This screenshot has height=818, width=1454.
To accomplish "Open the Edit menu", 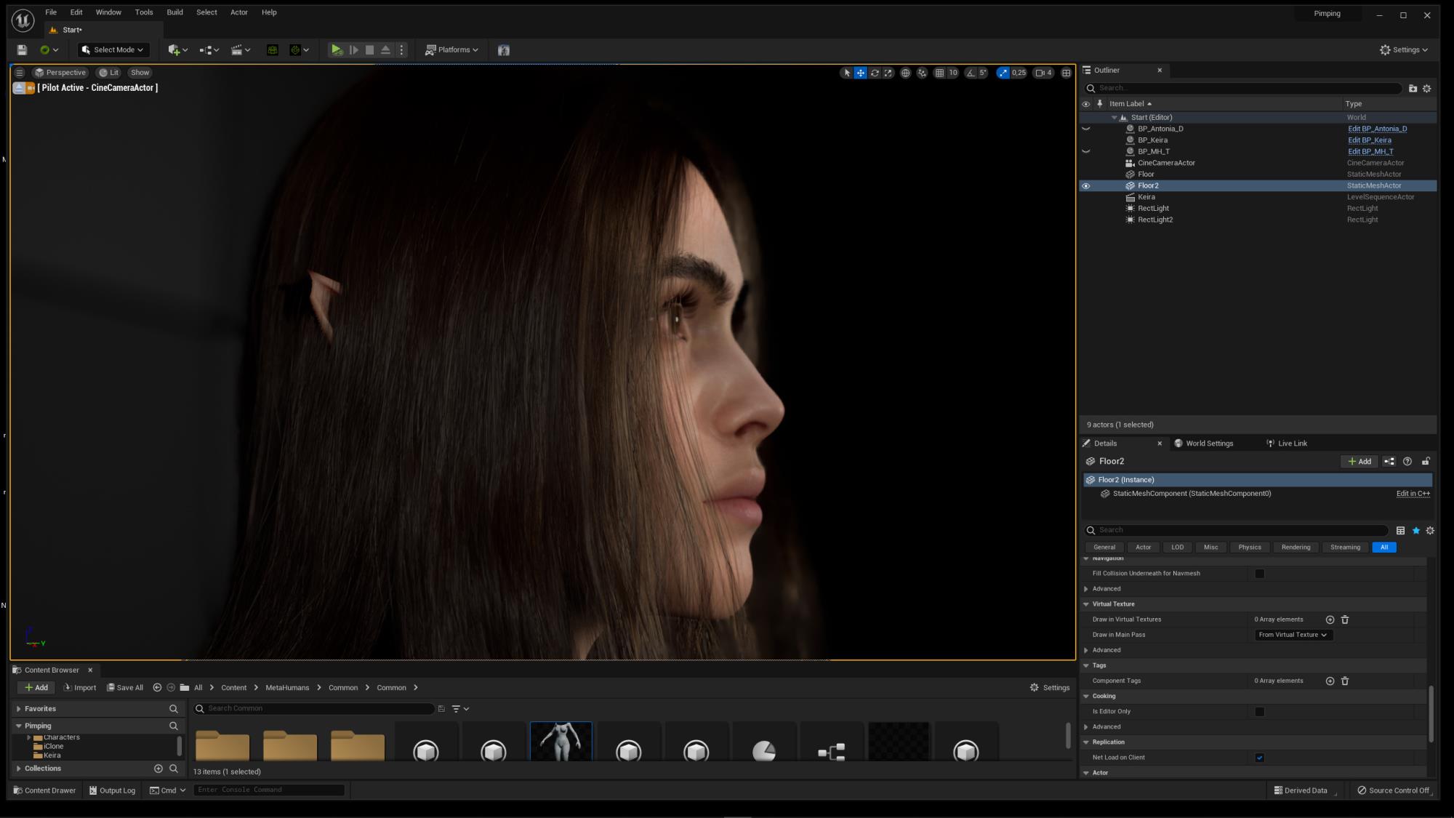I will pos(76,12).
